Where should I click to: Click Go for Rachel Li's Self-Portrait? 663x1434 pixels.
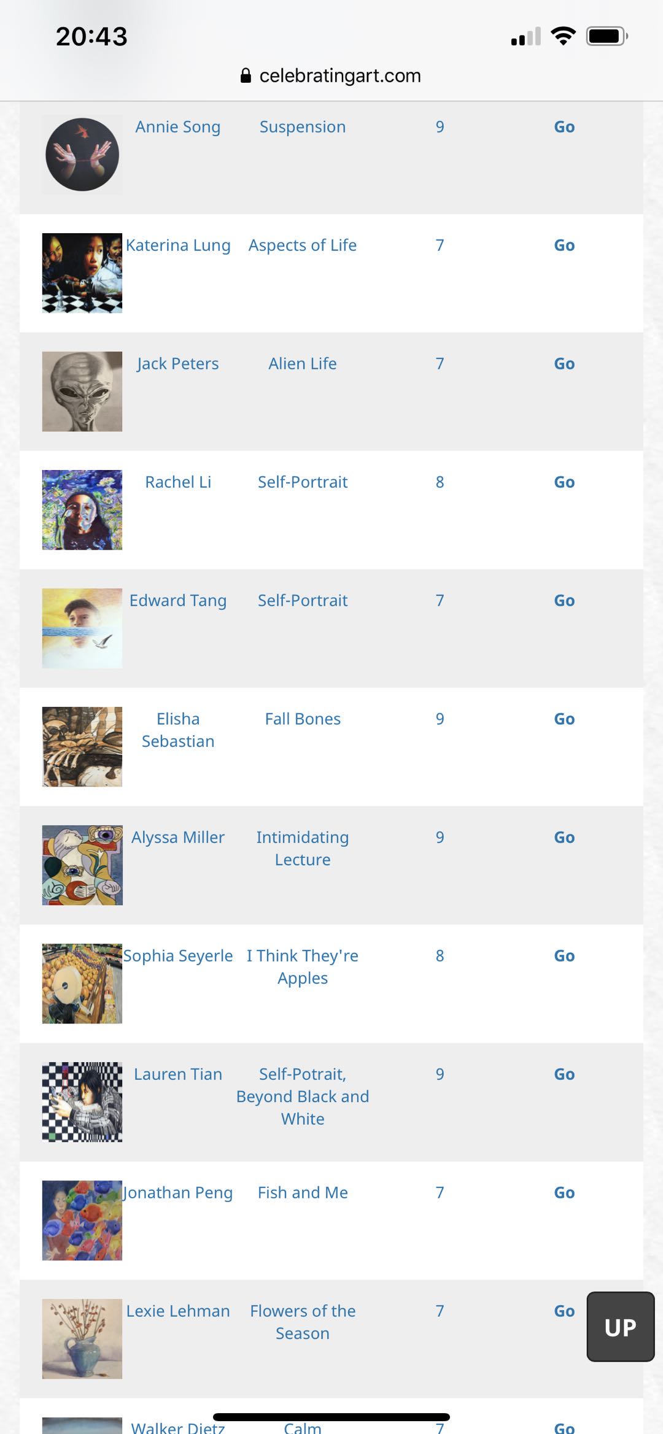point(564,482)
